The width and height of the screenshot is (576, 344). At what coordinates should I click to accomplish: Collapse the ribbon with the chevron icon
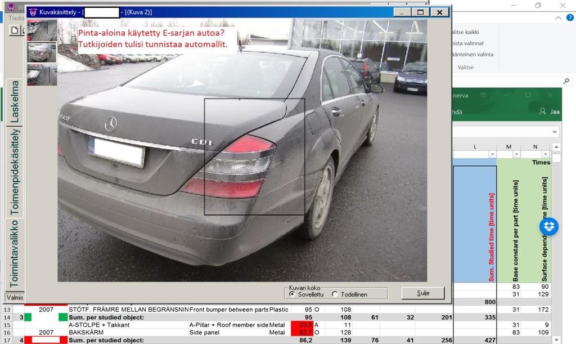point(558,17)
